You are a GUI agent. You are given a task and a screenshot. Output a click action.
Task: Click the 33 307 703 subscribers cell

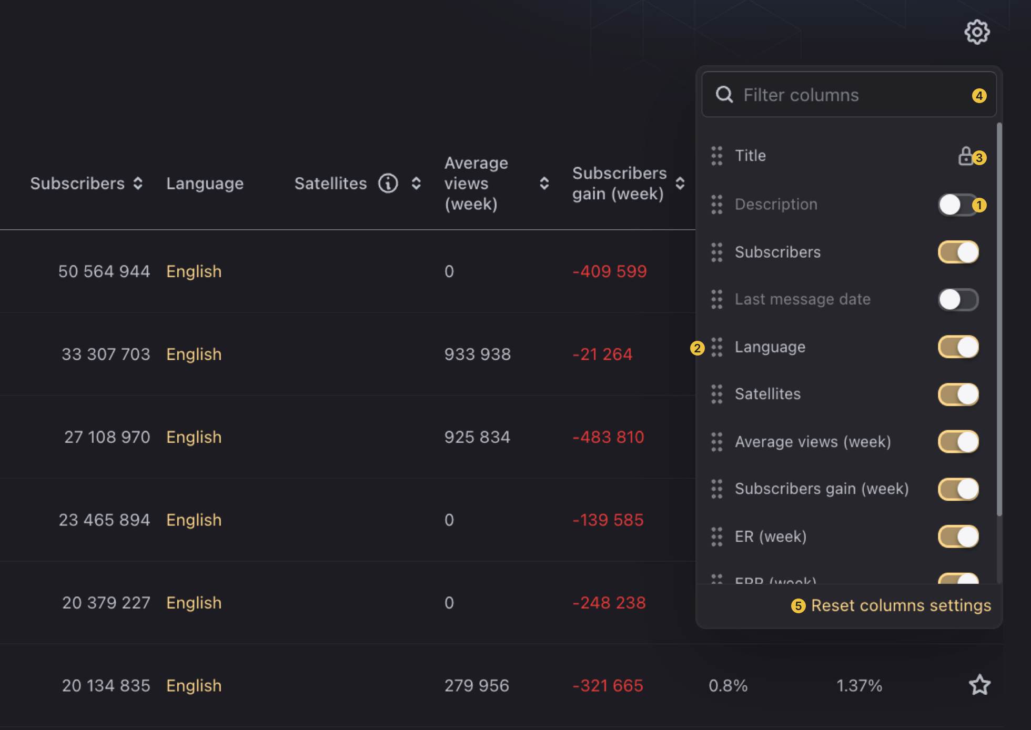pos(106,354)
